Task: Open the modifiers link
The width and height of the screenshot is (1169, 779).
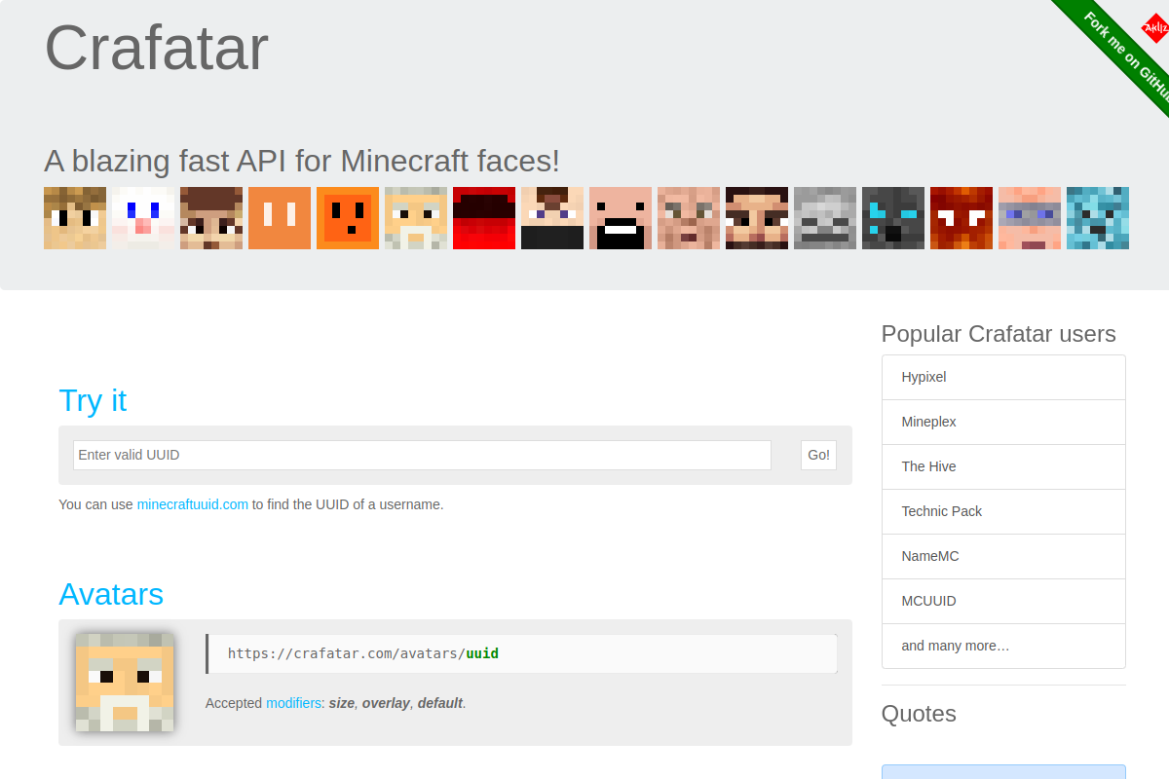Action: pos(294,703)
